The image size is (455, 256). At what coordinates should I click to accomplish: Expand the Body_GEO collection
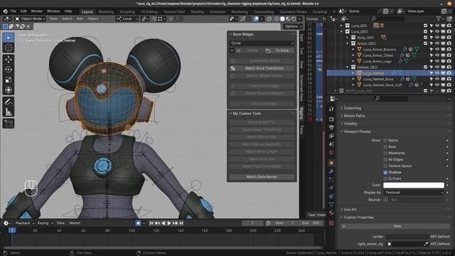348,38
